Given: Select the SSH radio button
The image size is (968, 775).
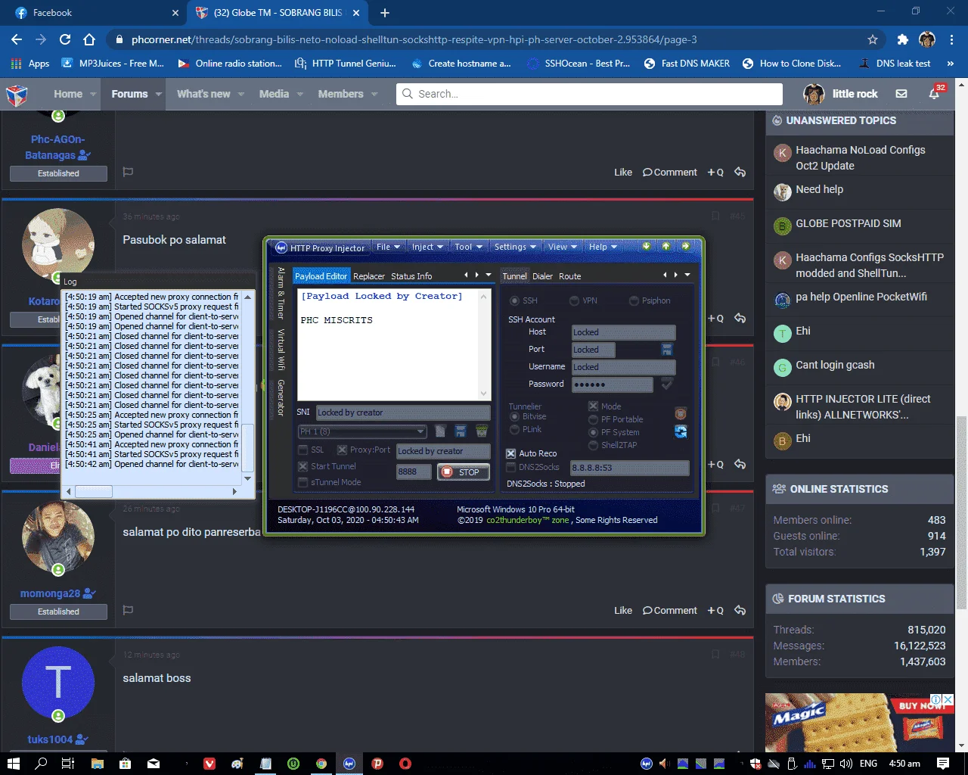Looking at the screenshot, I should click(514, 300).
